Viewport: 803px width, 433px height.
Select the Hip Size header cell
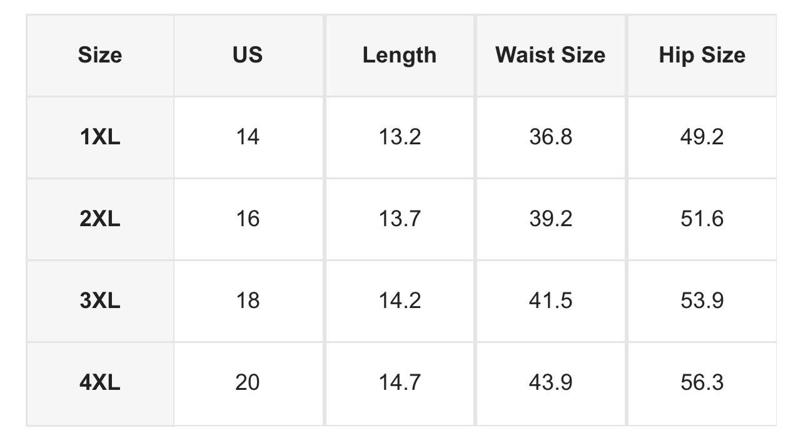[x=702, y=55]
